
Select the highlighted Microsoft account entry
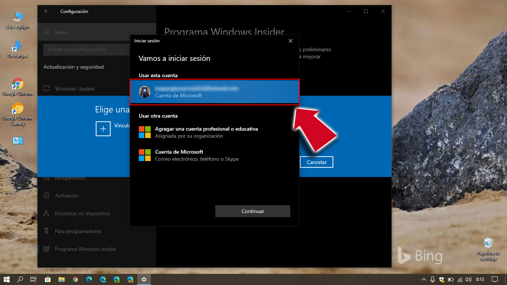[215, 92]
